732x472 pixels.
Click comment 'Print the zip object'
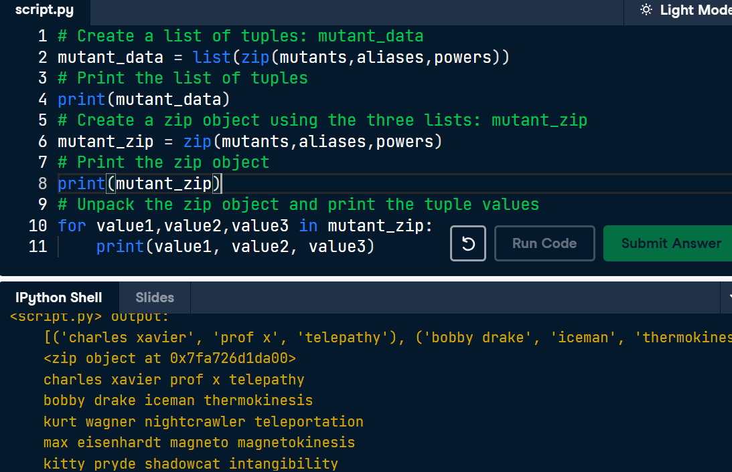point(163,162)
